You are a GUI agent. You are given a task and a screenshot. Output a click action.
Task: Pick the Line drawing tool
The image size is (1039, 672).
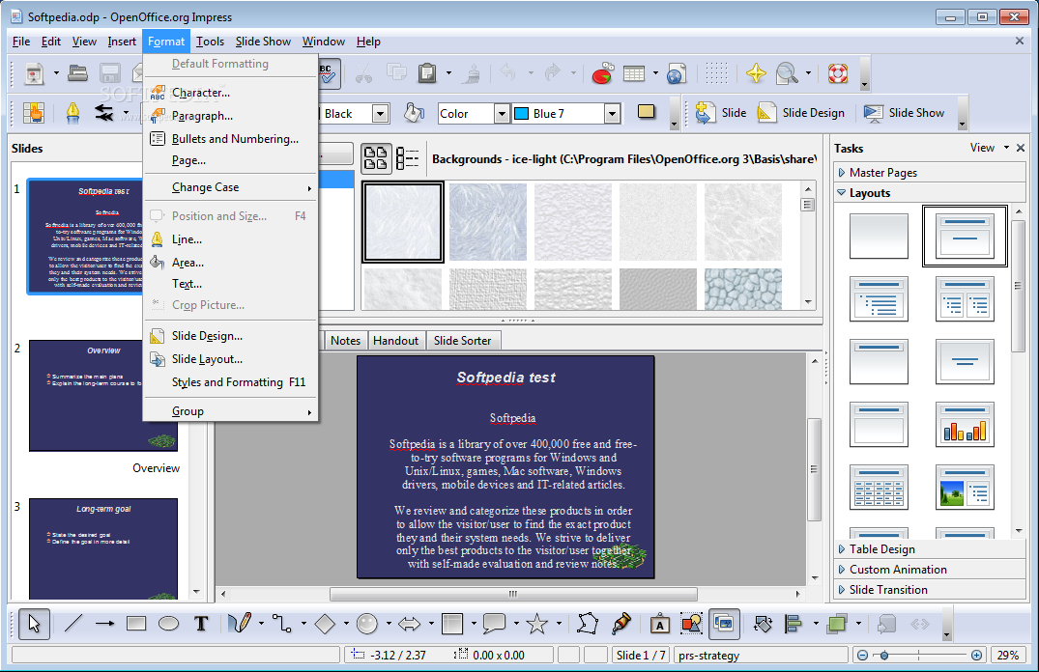point(72,624)
